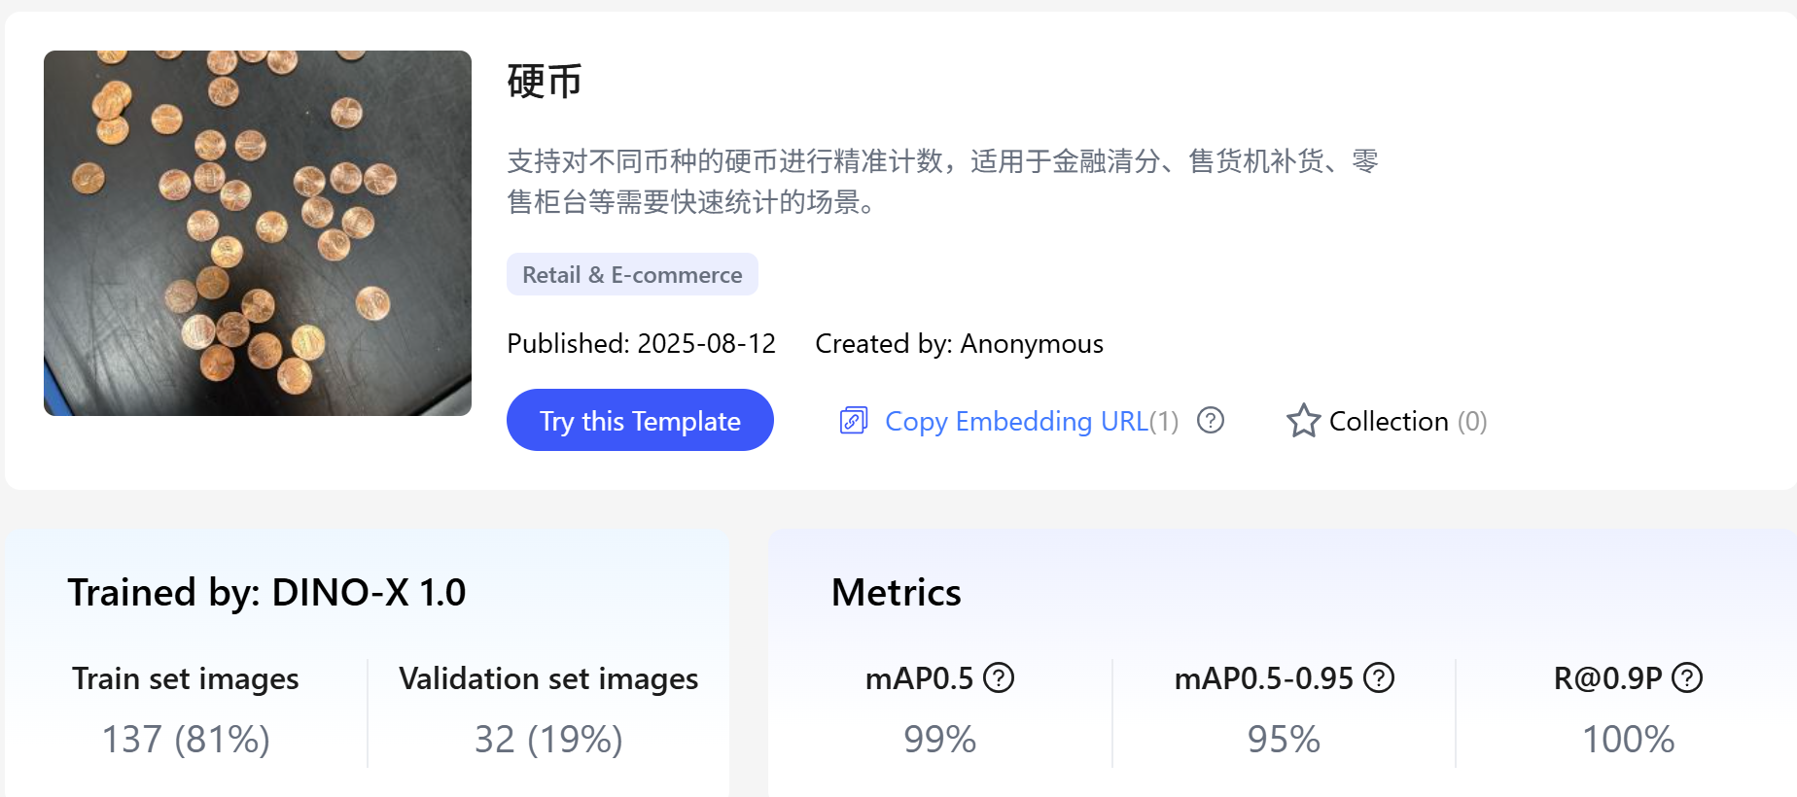1797x797 pixels.
Task: Click the 99% mAP0.5 value
Action: [x=939, y=739]
